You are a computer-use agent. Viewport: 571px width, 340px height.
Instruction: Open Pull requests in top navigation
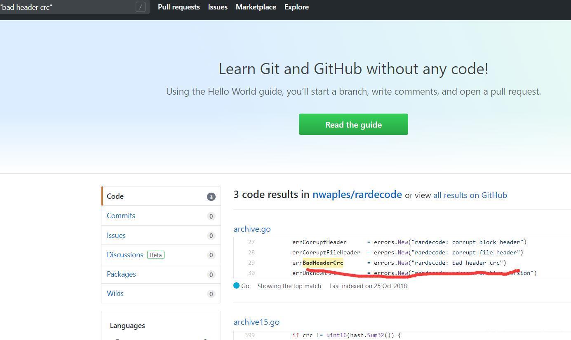click(x=179, y=7)
